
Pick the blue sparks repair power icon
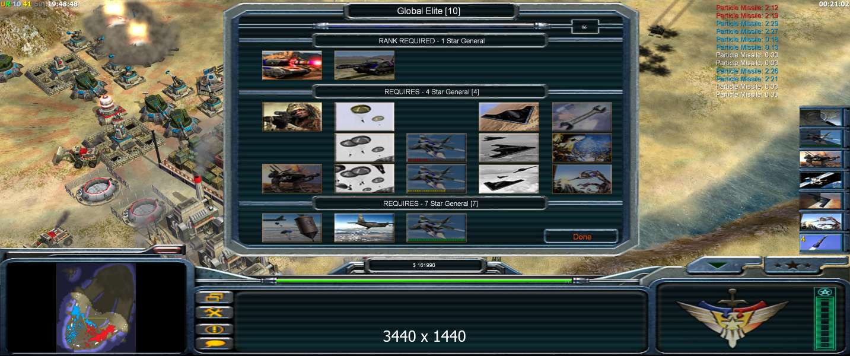coord(582,148)
